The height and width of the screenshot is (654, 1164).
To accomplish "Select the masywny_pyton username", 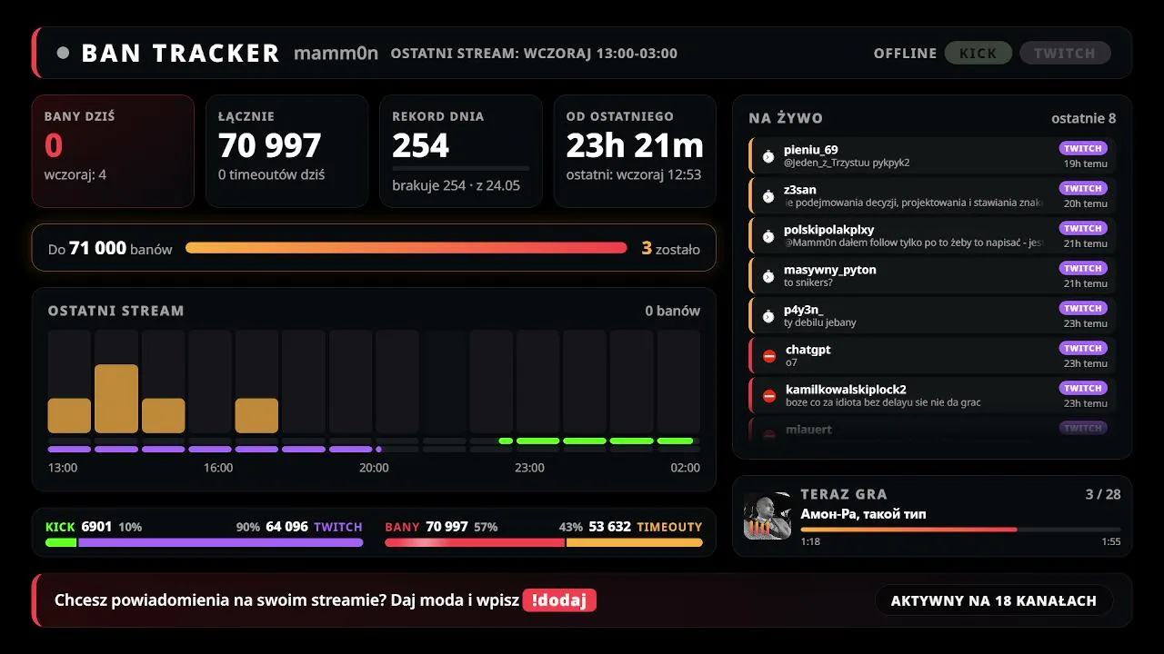I will 830,270.
